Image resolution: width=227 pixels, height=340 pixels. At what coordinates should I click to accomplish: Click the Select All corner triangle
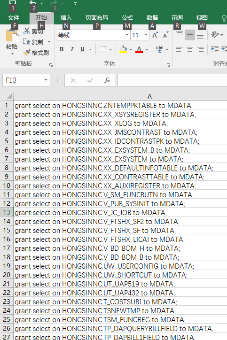pyautogui.click(x=8, y=96)
